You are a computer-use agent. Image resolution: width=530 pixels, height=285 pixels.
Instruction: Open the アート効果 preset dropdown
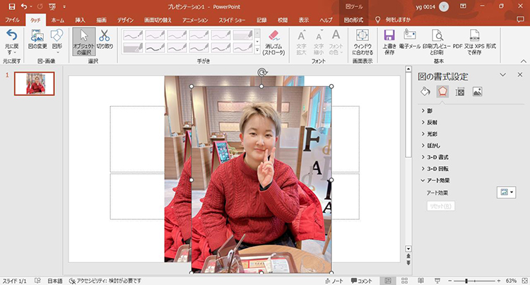507,192
